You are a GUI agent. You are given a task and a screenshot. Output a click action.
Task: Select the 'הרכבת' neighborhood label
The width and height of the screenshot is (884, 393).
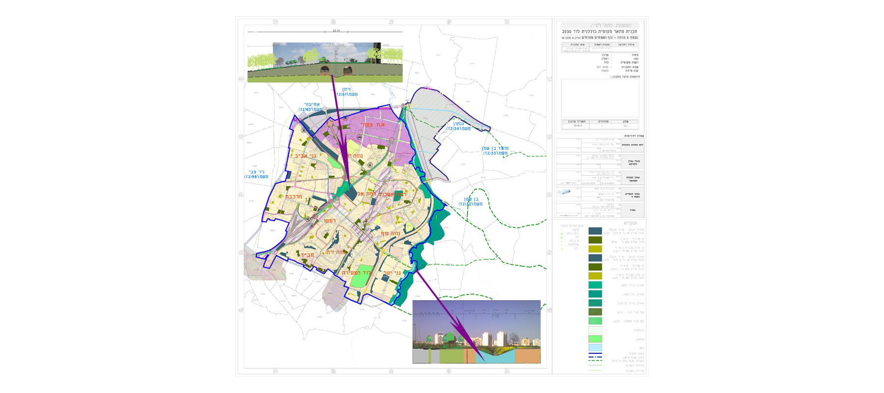point(294,197)
